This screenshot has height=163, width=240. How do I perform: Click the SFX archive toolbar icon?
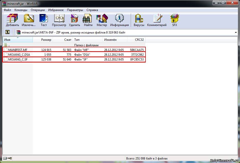point(174,20)
